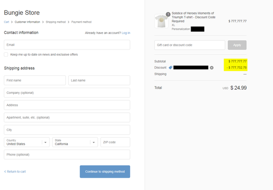The width and height of the screenshot is (273, 190).
Task: Open the State dropdown showing California
Action: [75, 142]
